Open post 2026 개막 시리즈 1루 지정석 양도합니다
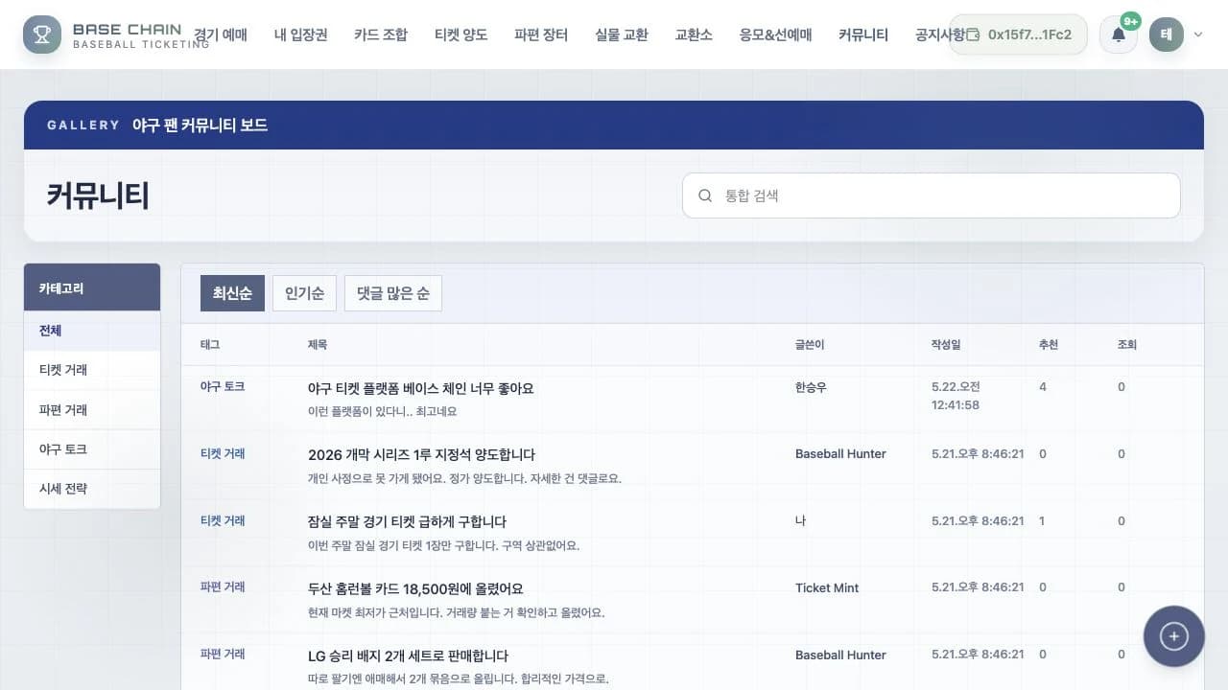The height and width of the screenshot is (690, 1228). coord(421,454)
